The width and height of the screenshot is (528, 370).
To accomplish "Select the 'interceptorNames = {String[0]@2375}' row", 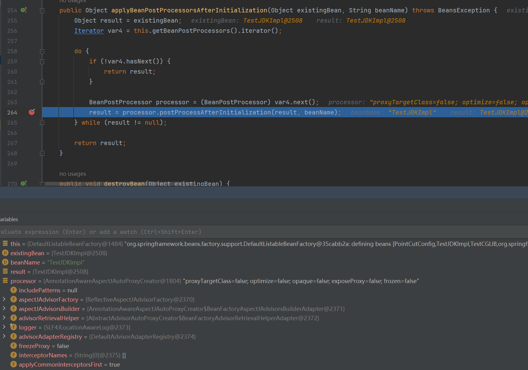I will (264, 355).
